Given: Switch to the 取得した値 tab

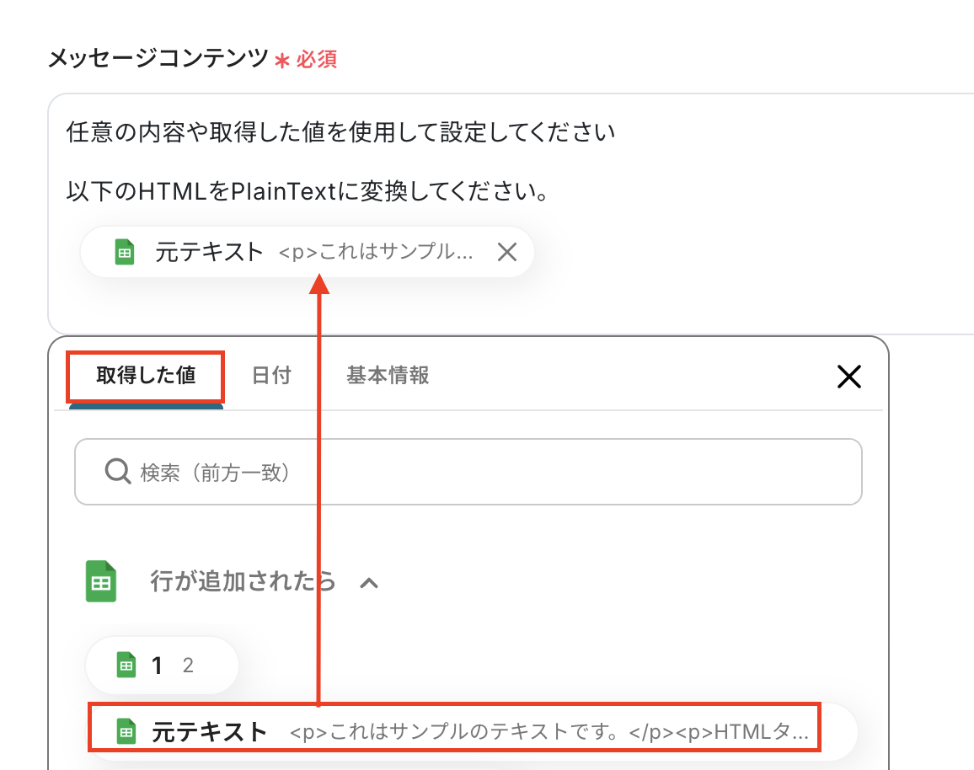Looking at the screenshot, I should [146, 376].
